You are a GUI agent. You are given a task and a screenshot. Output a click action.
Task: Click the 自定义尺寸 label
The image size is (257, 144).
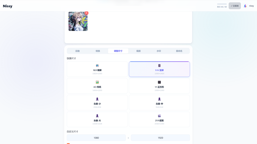pos(72,131)
